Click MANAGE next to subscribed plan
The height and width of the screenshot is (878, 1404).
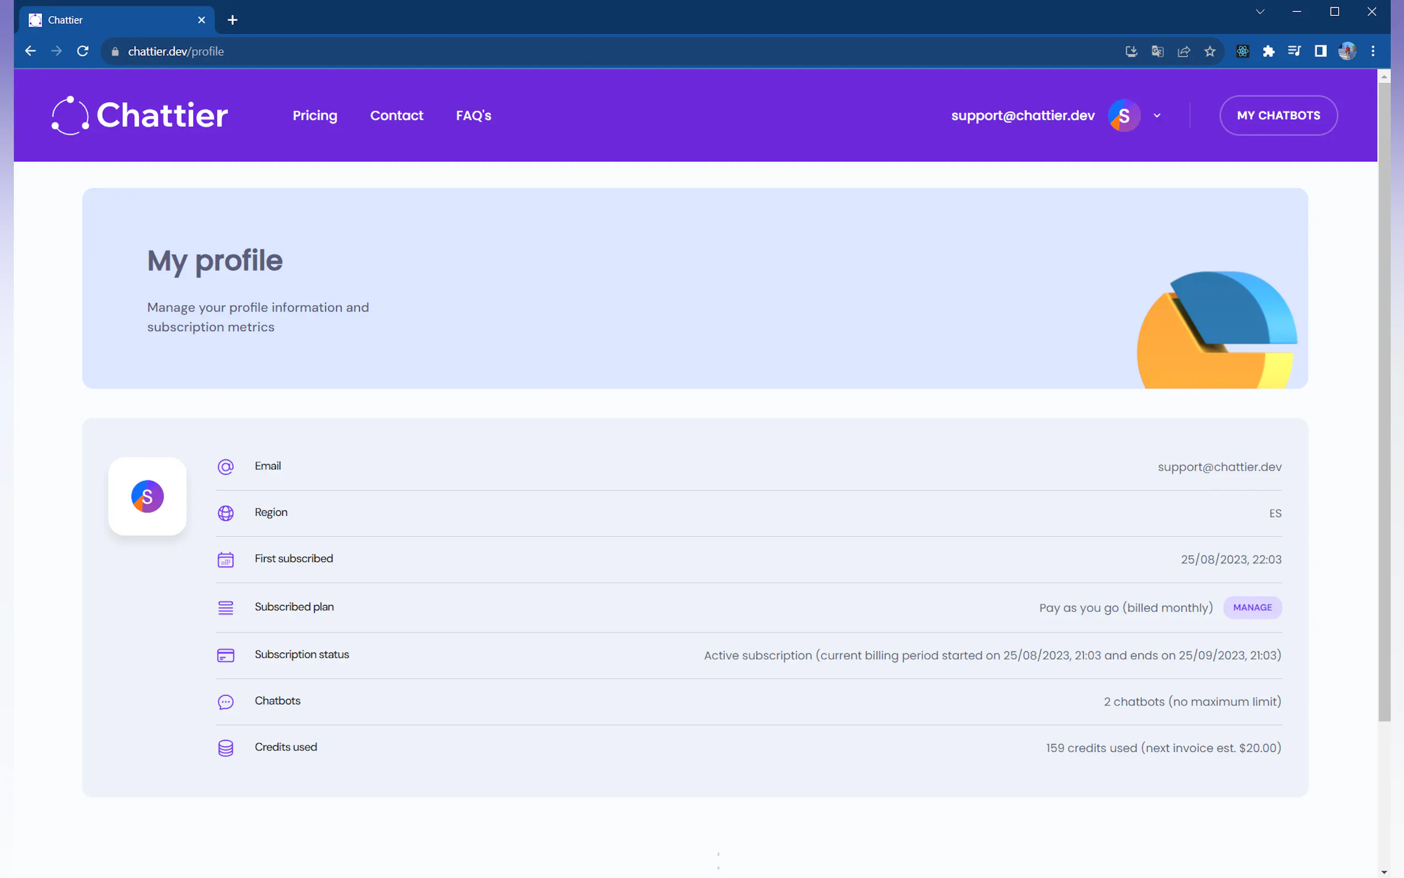click(1252, 608)
